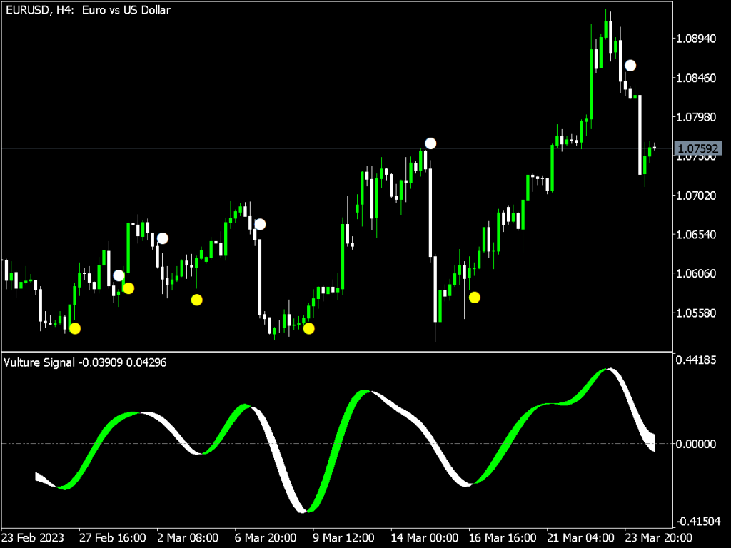
Task: Click the 27 Feb 16:00 time label
Action: click(x=112, y=538)
